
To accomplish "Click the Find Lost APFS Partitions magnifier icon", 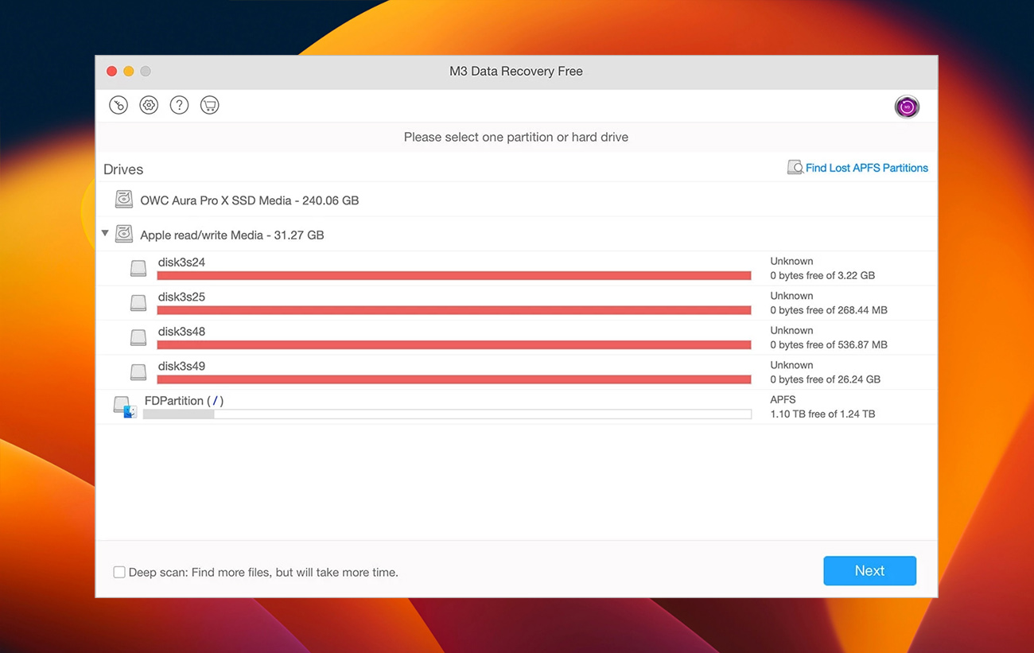I will (x=795, y=168).
